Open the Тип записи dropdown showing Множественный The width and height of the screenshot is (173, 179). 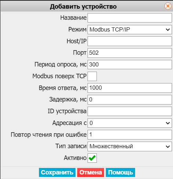click(130, 146)
